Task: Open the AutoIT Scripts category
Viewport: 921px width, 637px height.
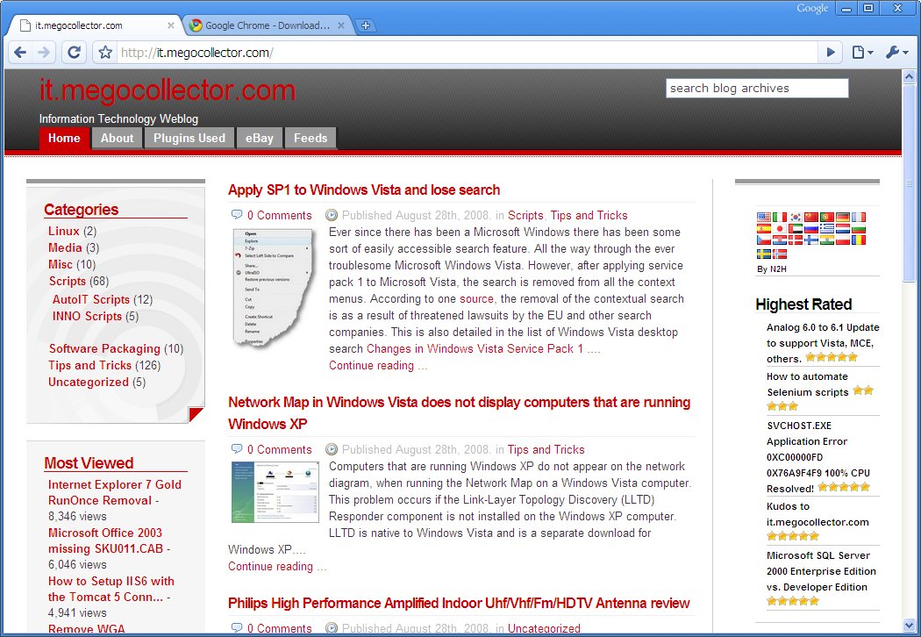Action: tap(91, 299)
